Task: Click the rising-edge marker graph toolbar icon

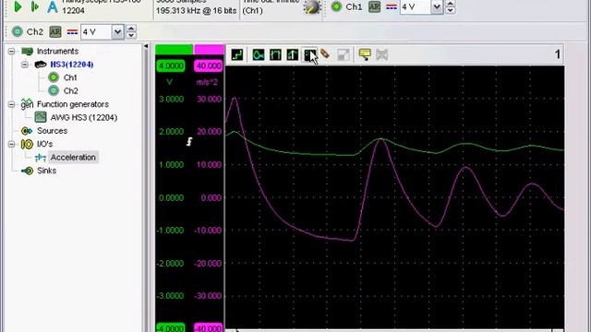Action: click(293, 55)
